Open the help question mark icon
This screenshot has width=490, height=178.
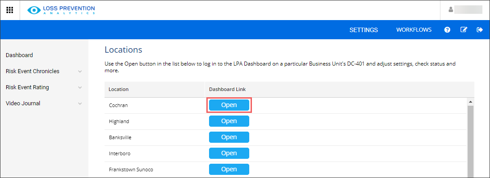[x=447, y=30]
